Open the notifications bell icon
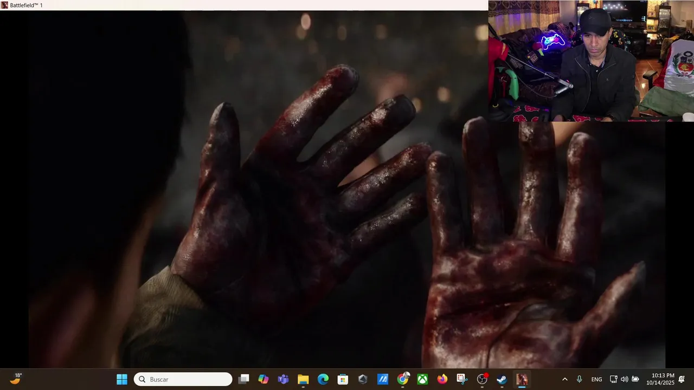This screenshot has width=694, height=390. coord(682,379)
